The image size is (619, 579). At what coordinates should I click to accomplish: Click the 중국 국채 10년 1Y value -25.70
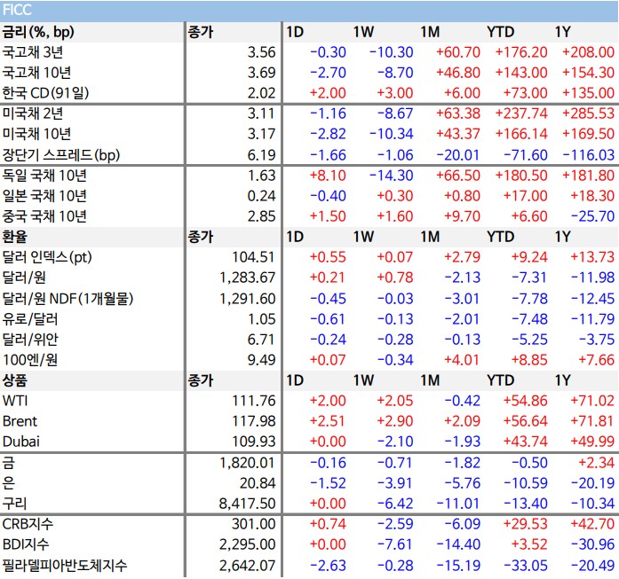[x=592, y=216]
